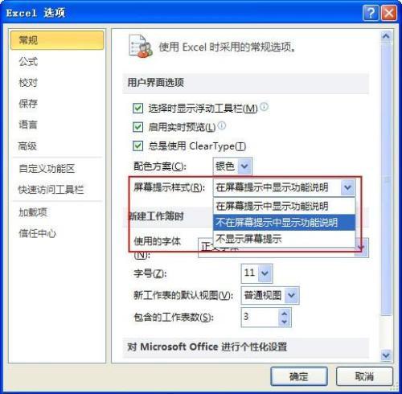Decrease sheet count with down spinner

pyautogui.click(x=285, y=322)
